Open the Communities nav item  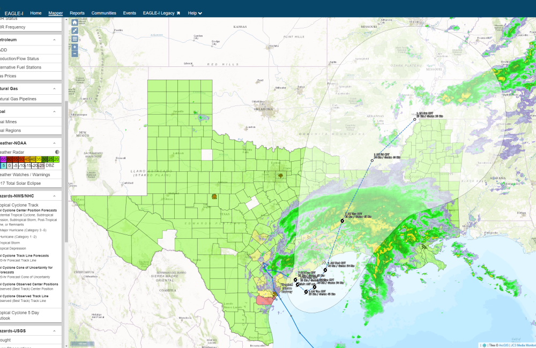point(104,13)
